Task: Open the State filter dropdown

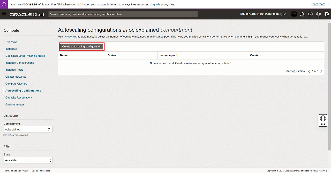Action: [x=28, y=160]
